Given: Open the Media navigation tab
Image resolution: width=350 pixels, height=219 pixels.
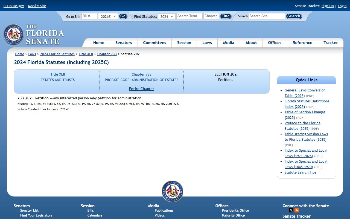Looking at the screenshot, I should coord(229,43).
